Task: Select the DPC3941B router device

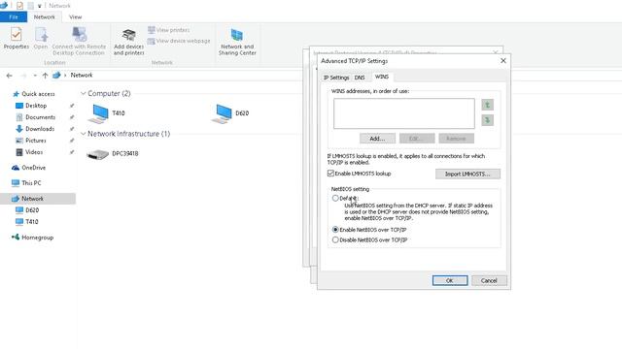Action: click(x=113, y=153)
